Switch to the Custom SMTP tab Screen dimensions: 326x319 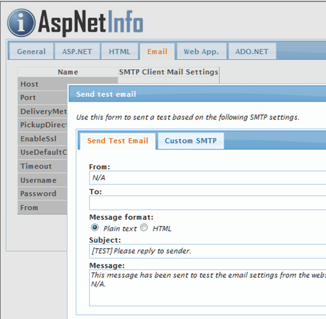(x=191, y=141)
